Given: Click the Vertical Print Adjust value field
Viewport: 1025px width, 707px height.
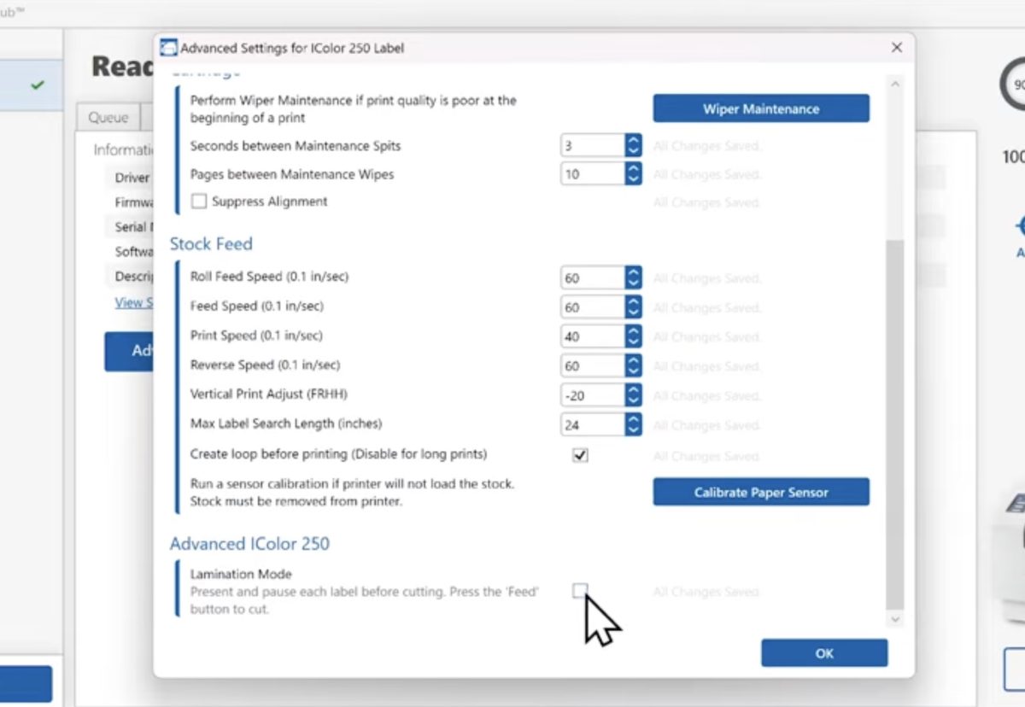Looking at the screenshot, I should click(593, 394).
